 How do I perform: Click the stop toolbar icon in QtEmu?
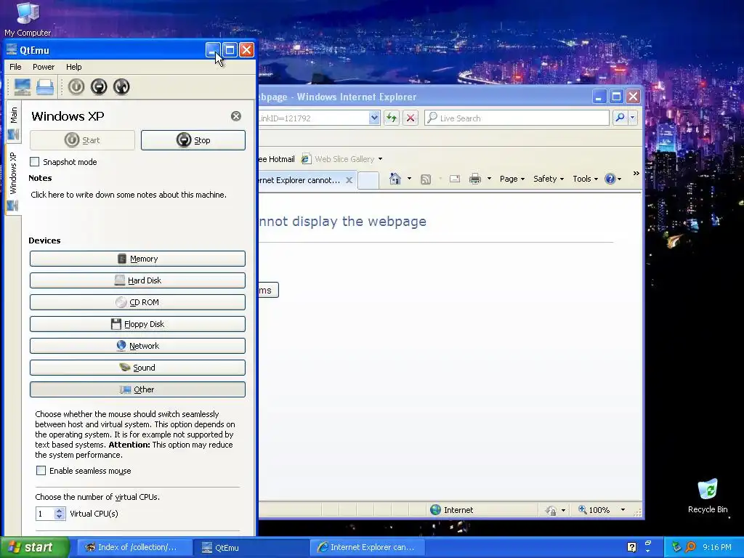point(99,87)
